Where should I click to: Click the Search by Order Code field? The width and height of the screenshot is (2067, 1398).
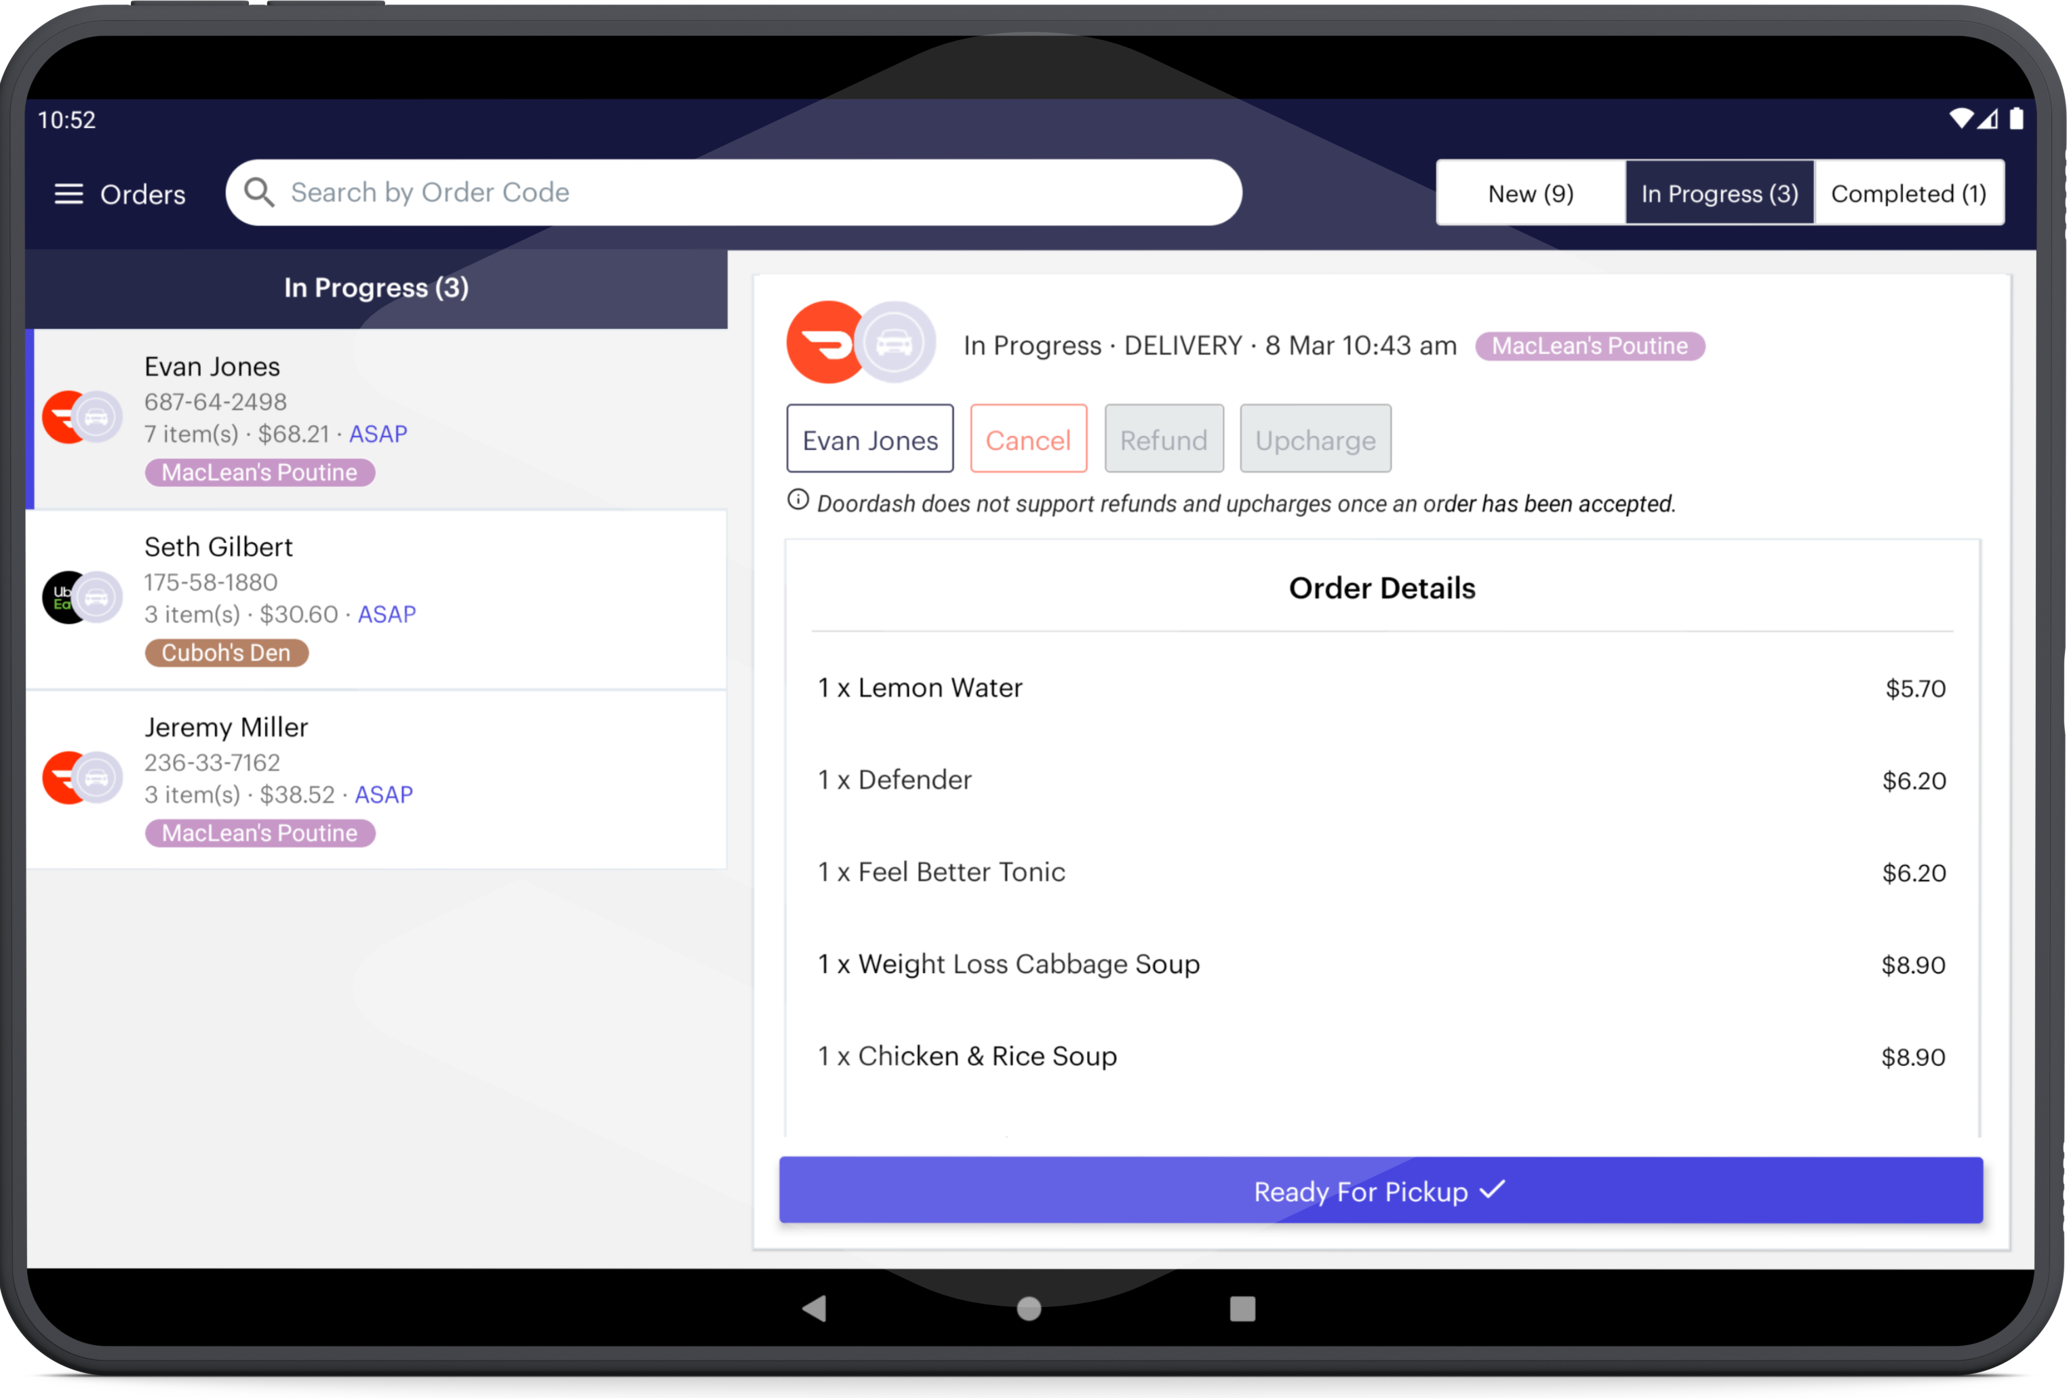(x=734, y=191)
